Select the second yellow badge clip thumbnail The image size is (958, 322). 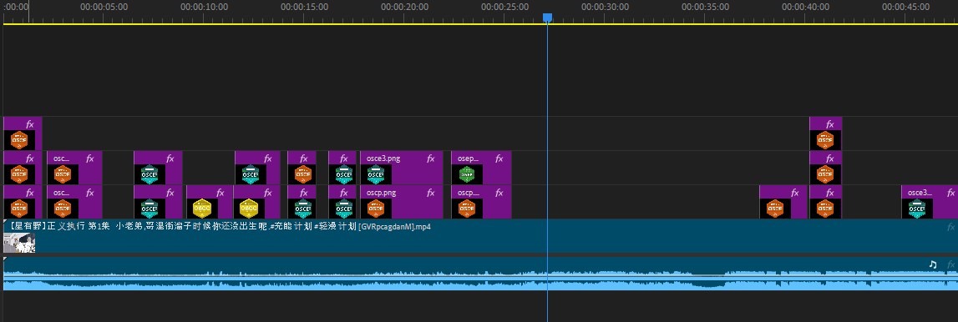click(x=249, y=208)
